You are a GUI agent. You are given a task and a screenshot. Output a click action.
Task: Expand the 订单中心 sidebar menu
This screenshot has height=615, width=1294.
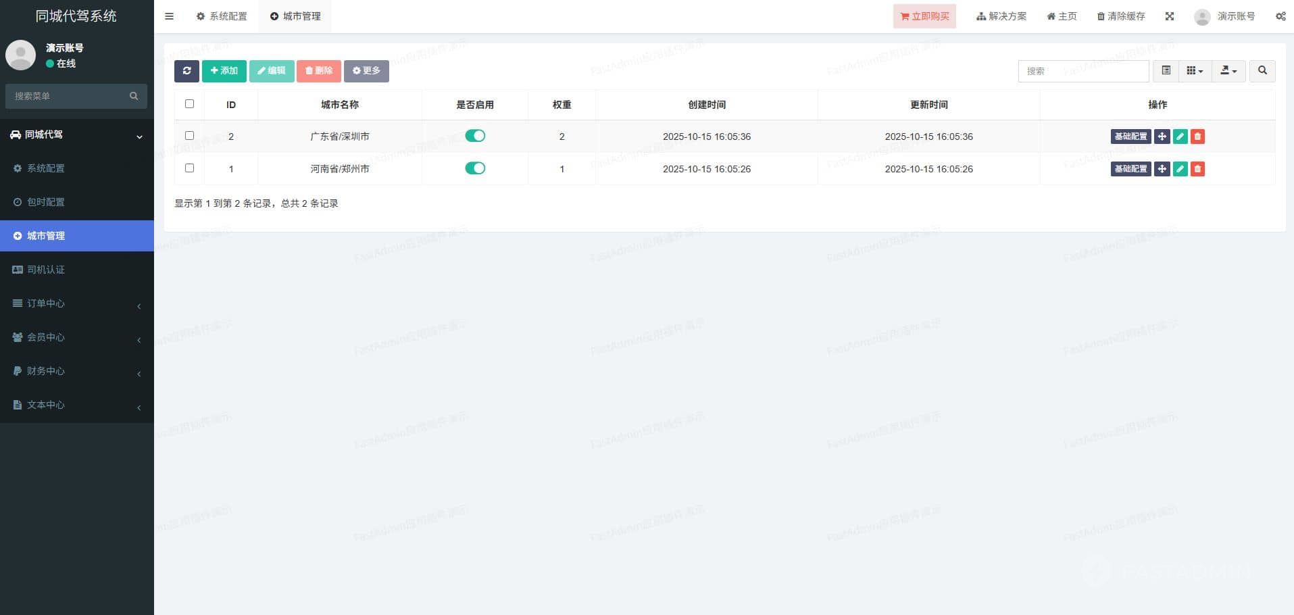(x=77, y=303)
